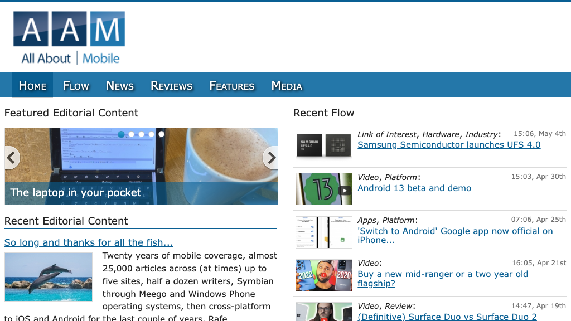Open Android 13 beta and demo link
The height and width of the screenshot is (321, 571).
pos(414,188)
